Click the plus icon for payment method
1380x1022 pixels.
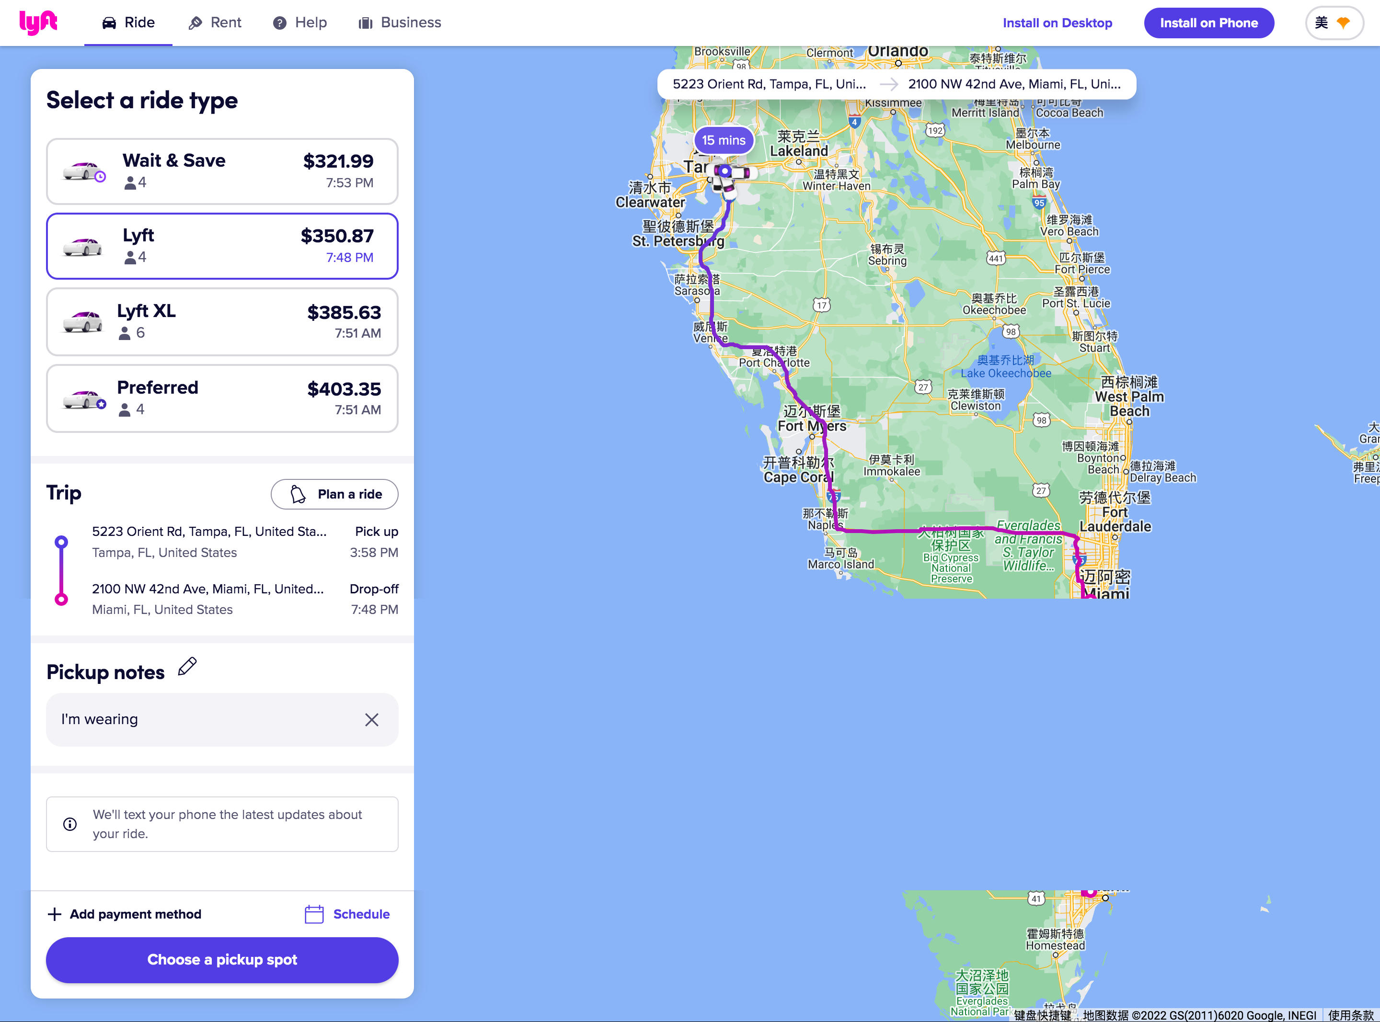click(55, 914)
